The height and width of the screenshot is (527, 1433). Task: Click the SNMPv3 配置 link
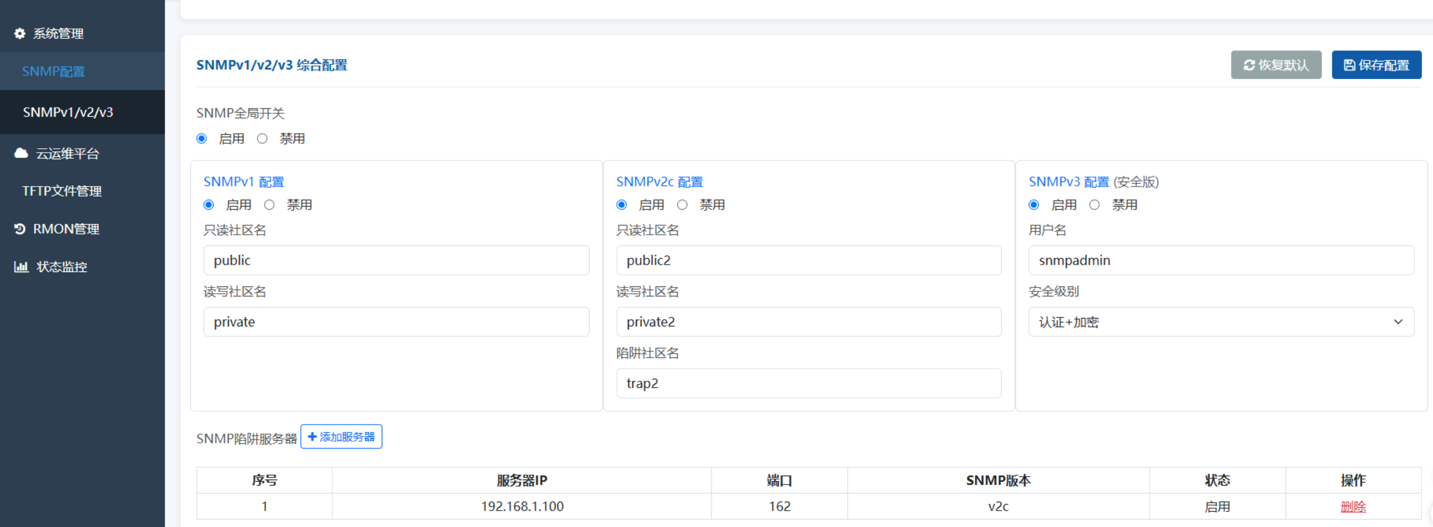pyautogui.click(x=1069, y=182)
